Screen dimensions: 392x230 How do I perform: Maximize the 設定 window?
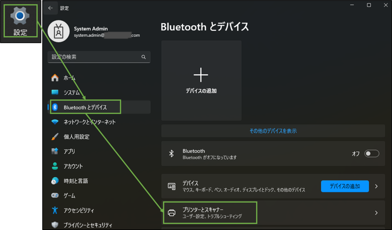click(x=369, y=5)
